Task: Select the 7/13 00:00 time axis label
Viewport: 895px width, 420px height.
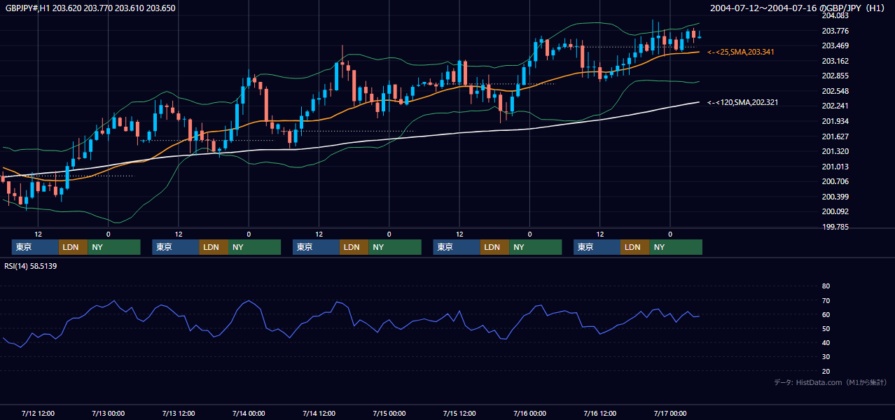Action: [x=108, y=413]
